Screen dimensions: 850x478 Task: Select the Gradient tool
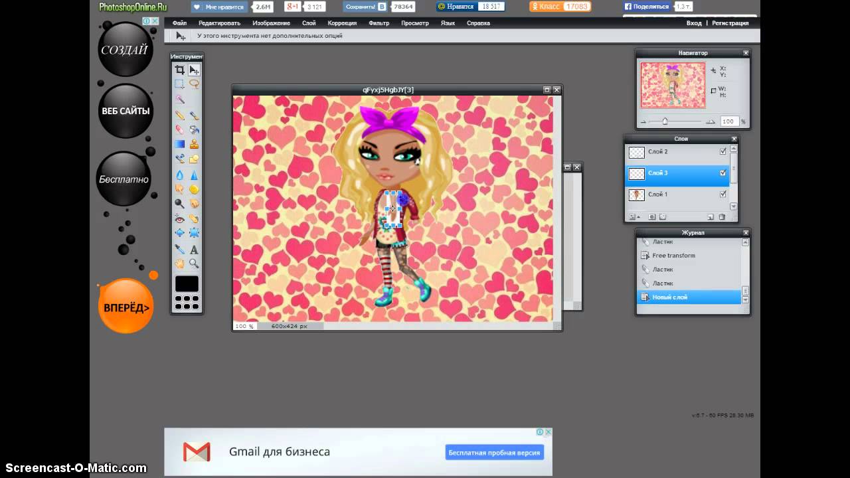point(180,144)
